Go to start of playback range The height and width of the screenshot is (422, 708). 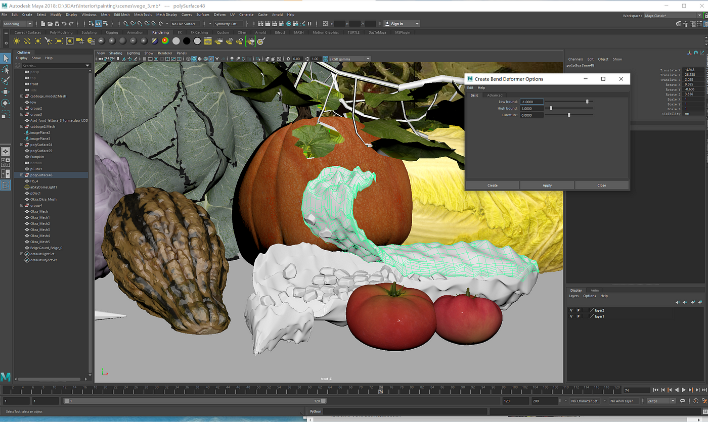coord(655,390)
